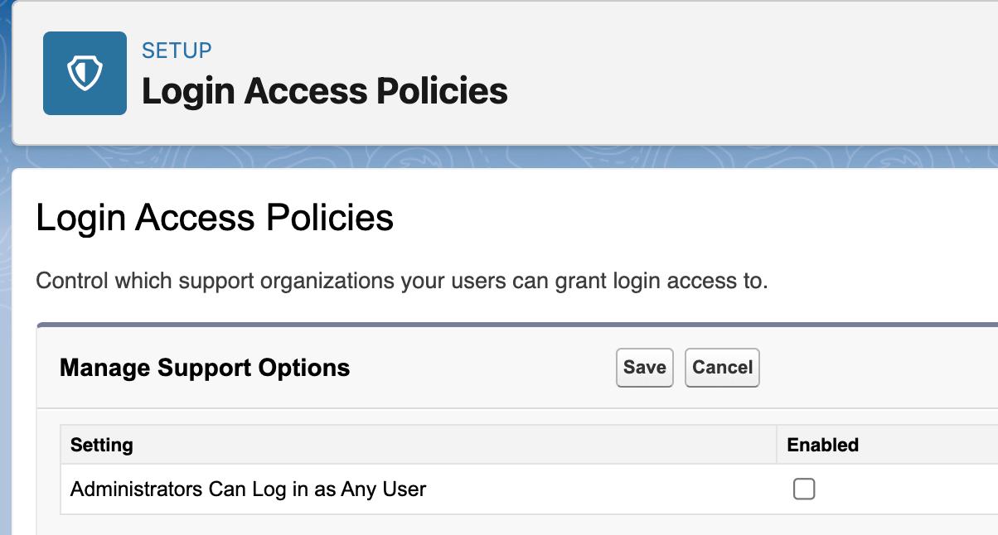Click the SETUP breadcrumb label
The height and width of the screenshot is (535, 998).
(x=177, y=50)
